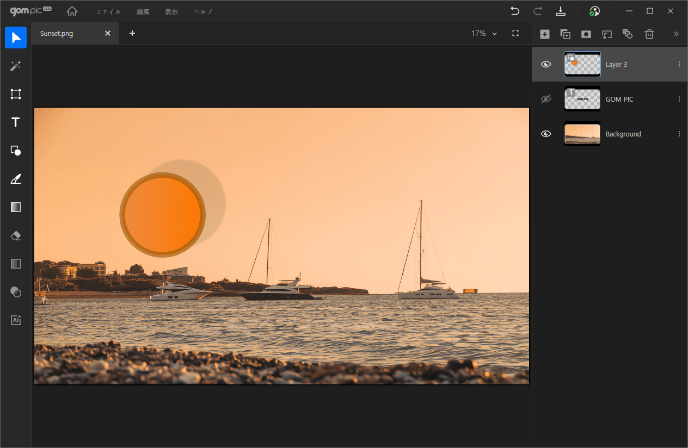
Task: Close the Sunset.png tab
Action: tap(108, 33)
